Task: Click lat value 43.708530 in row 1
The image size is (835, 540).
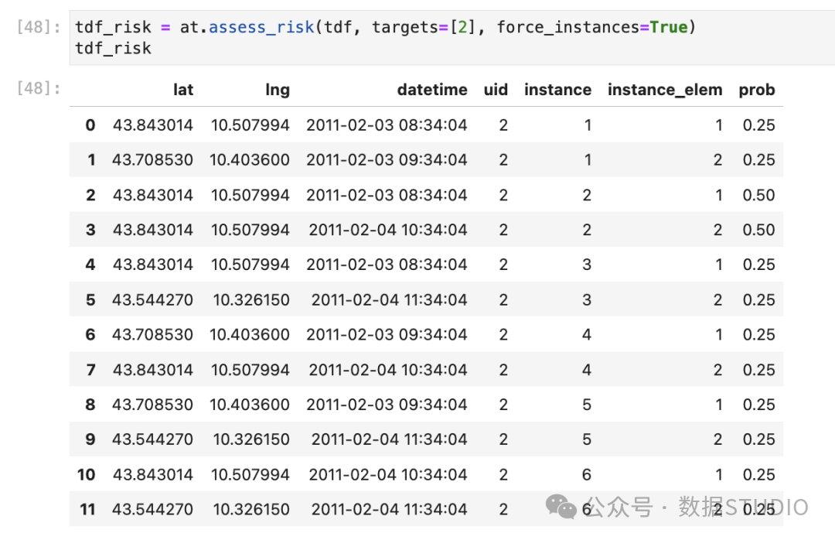Action: pos(152,160)
